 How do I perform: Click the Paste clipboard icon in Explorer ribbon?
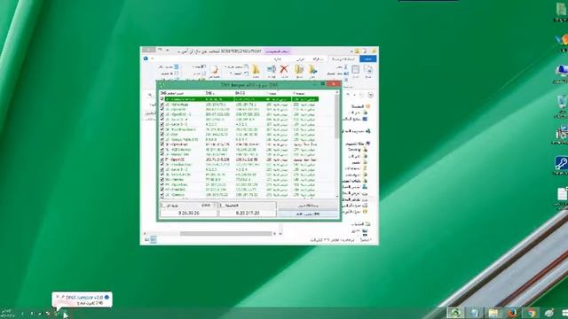[355, 69]
